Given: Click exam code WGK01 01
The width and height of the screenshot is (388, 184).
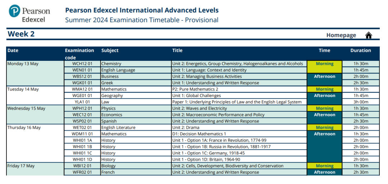Looking at the screenshot, I should (82, 83).
